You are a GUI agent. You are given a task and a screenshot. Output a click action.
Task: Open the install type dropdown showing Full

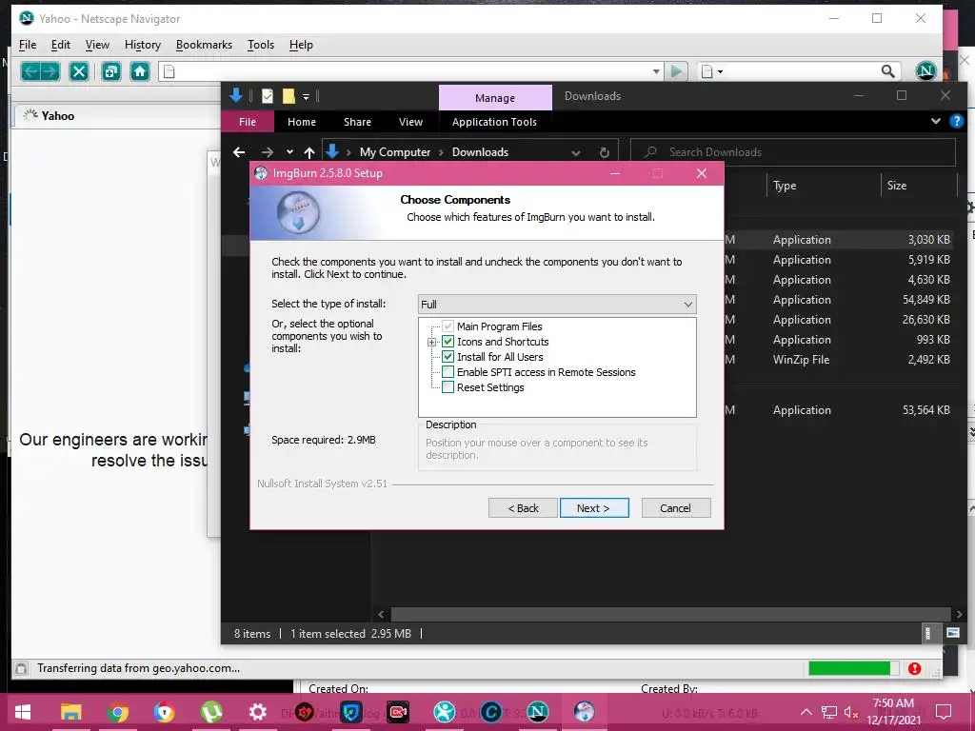click(557, 304)
